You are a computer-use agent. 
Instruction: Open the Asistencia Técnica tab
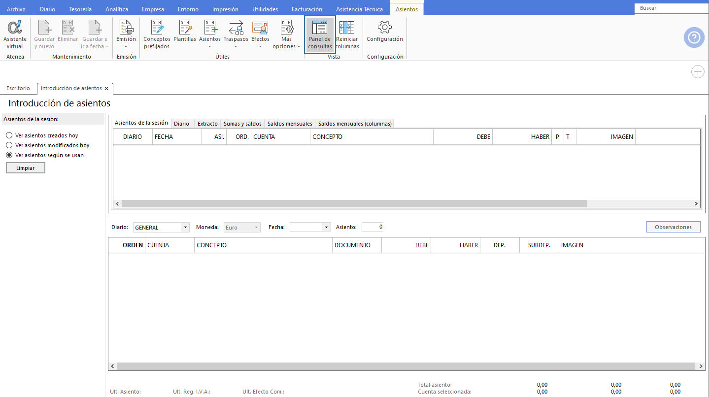coord(359,9)
